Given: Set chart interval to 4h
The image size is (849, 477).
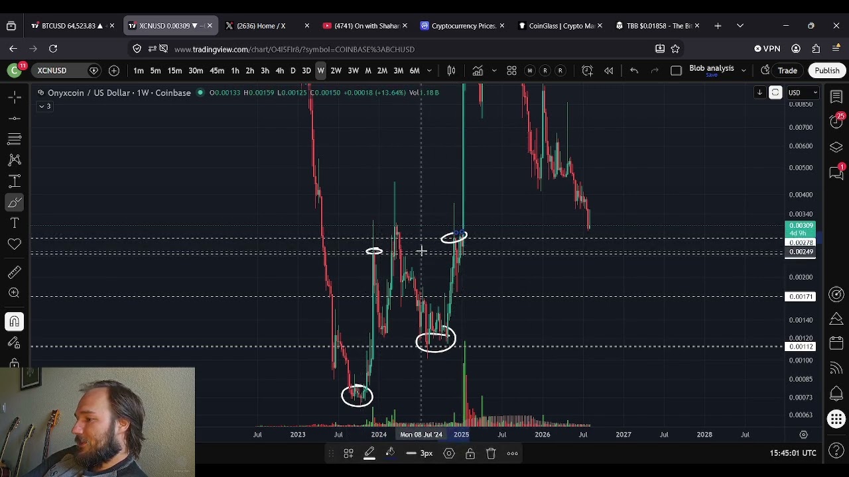Looking at the screenshot, I should coord(279,71).
